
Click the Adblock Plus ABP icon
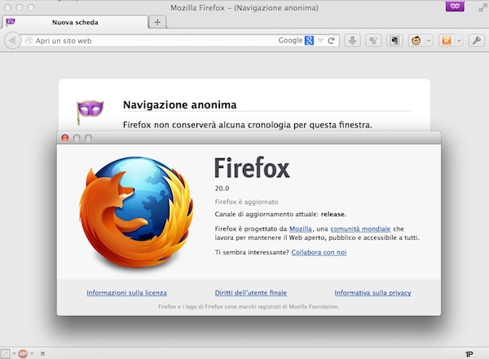pos(23,353)
